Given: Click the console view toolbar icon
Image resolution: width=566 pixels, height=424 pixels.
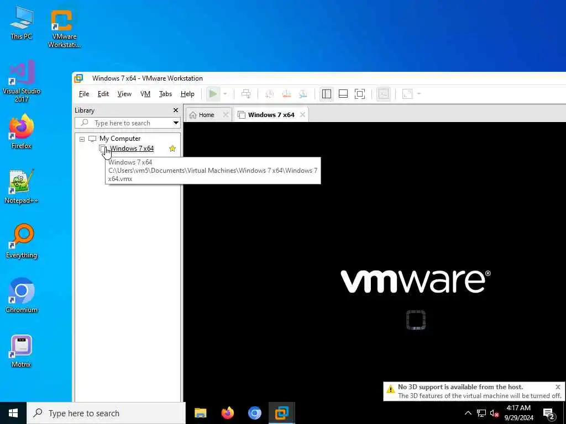Looking at the screenshot, I should pyautogui.click(x=384, y=94).
